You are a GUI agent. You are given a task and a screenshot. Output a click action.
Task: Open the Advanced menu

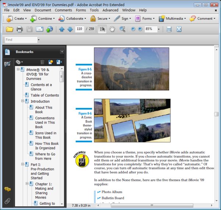click(x=110, y=10)
